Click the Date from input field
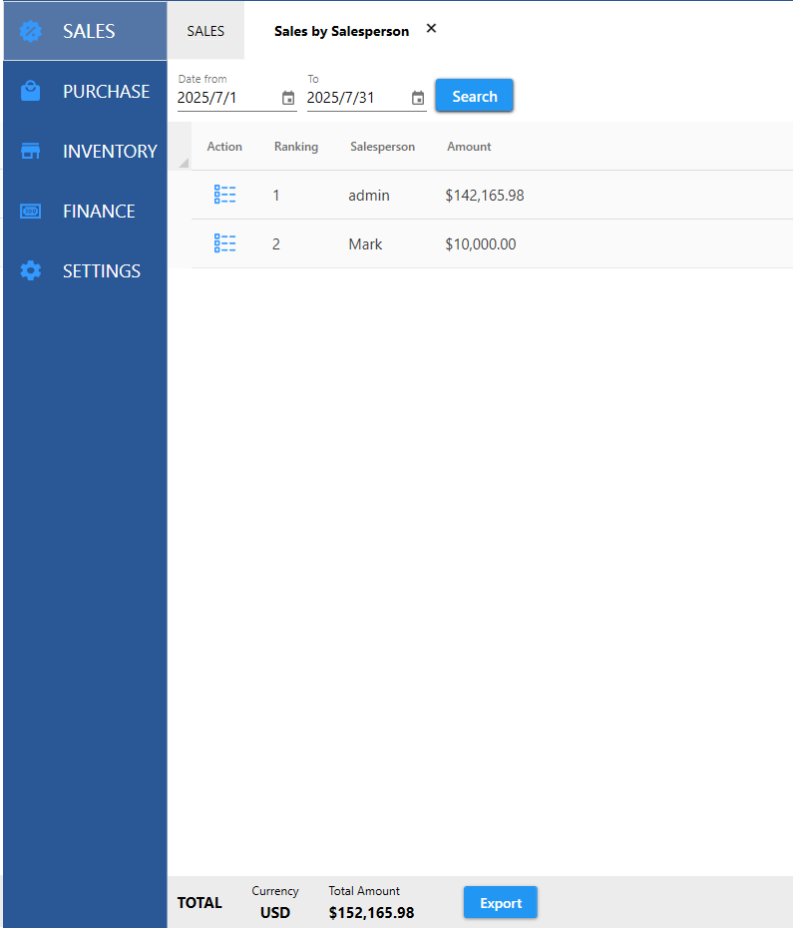 click(226, 98)
